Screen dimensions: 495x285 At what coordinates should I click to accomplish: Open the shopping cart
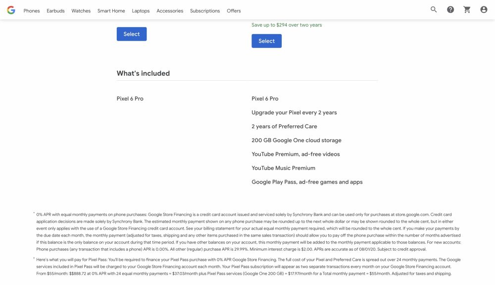(x=467, y=10)
